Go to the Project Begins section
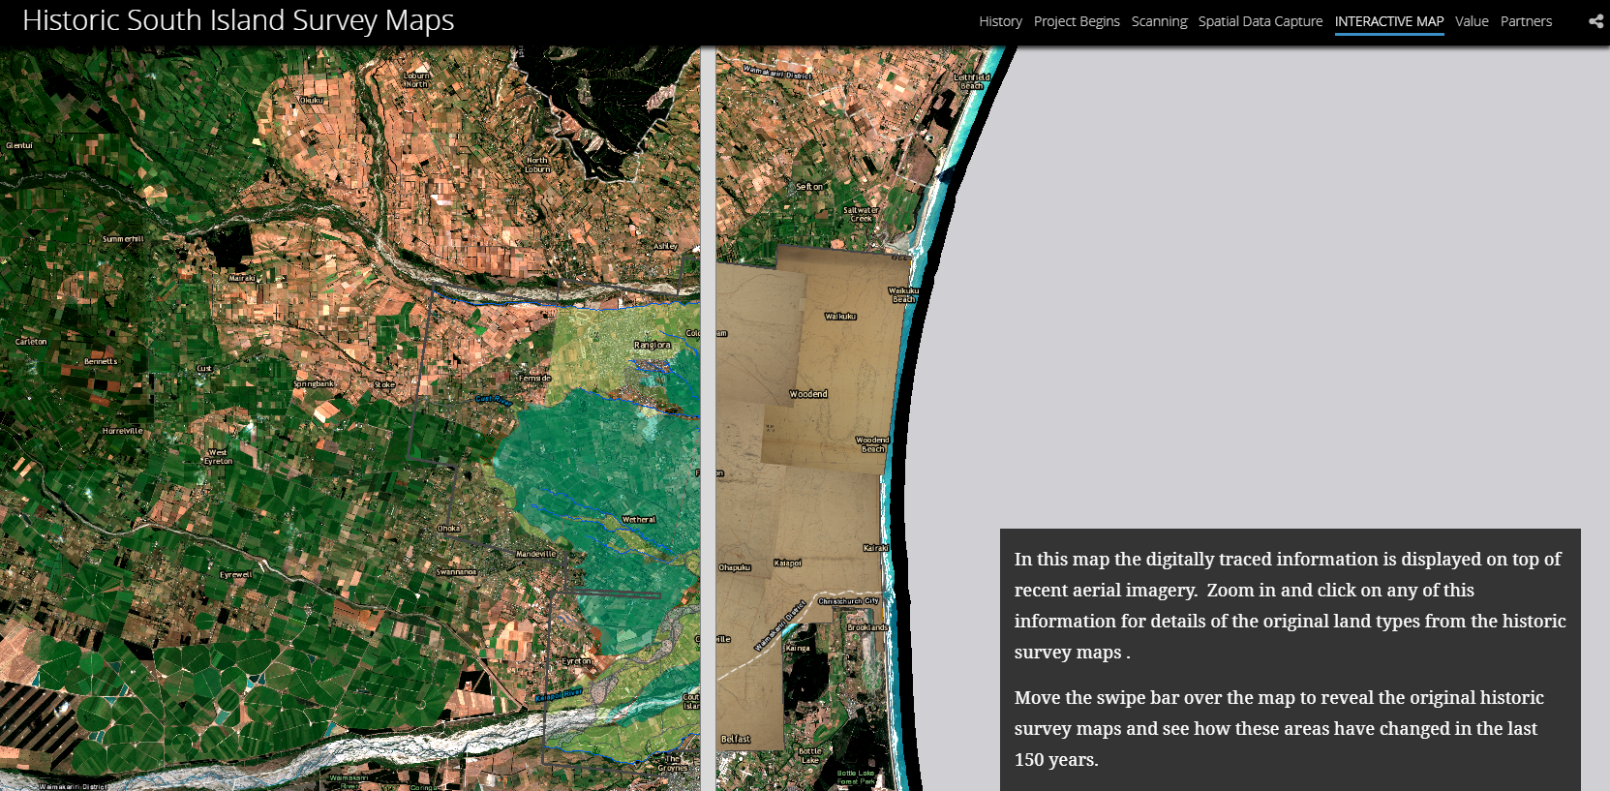Screen dimensions: 1610x791 1077,21
